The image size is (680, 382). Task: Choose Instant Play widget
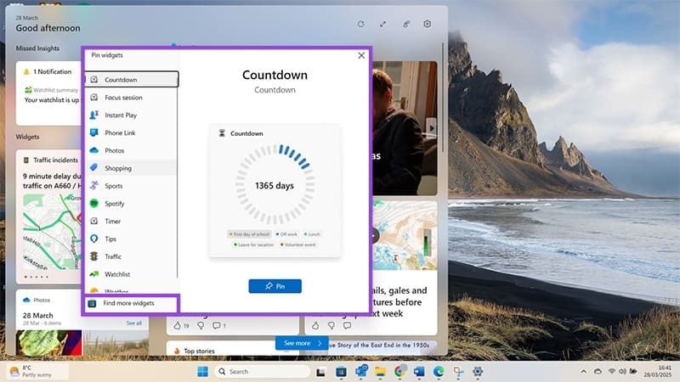coord(132,115)
